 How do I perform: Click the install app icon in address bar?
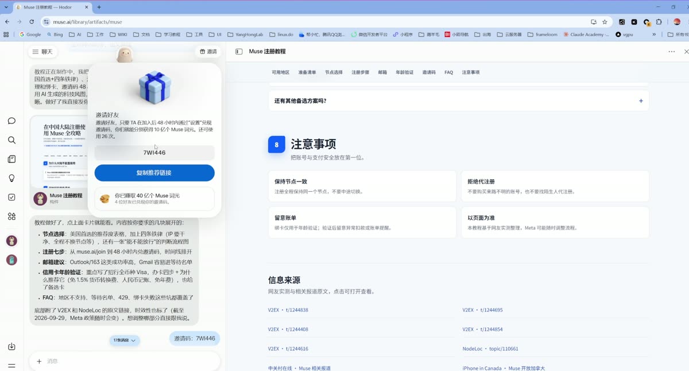point(593,22)
